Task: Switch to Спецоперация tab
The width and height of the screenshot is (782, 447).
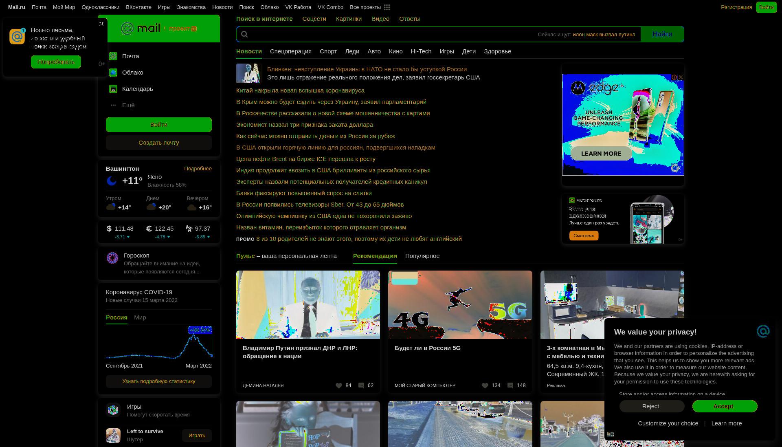Action: tap(291, 51)
